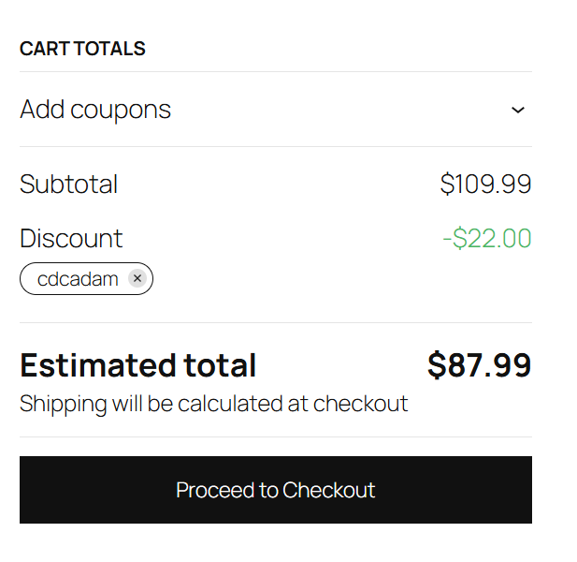Click the Estimated total label
Screen dimensions: 577x562
click(137, 364)
